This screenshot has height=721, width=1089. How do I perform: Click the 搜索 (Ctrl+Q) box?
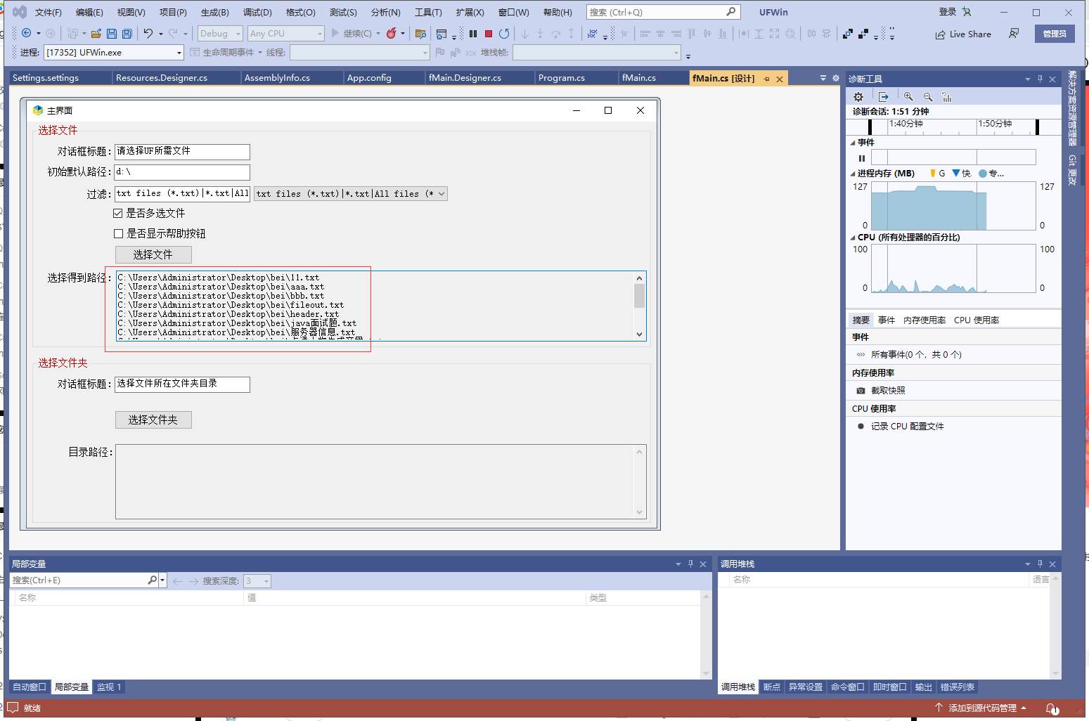coord(662,12)
